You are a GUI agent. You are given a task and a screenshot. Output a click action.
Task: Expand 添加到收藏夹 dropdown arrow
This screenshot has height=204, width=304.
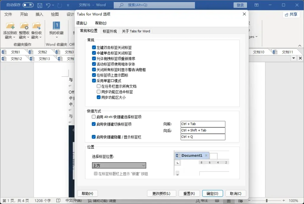click(14, 37)
